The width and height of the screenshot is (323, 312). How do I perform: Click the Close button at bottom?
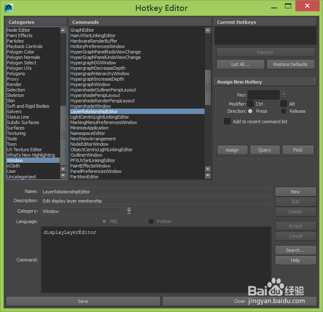coord(239,301)
